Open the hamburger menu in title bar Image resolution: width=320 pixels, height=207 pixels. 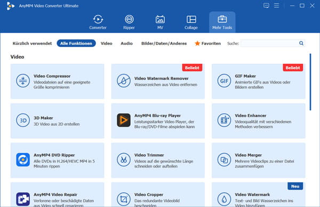click(x=276, y=5)
